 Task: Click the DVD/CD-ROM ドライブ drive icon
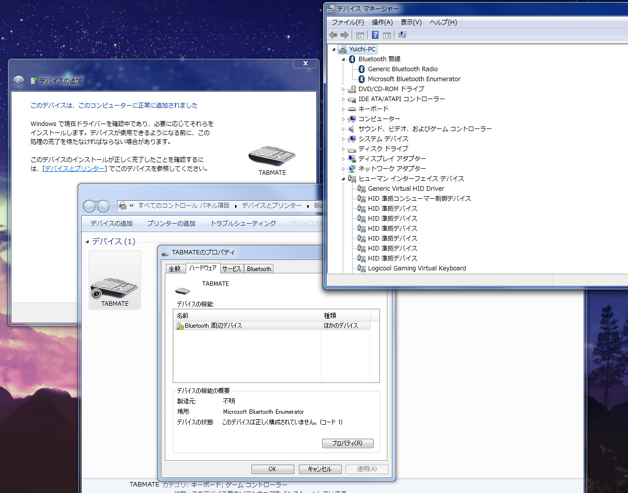pos(352,89)
